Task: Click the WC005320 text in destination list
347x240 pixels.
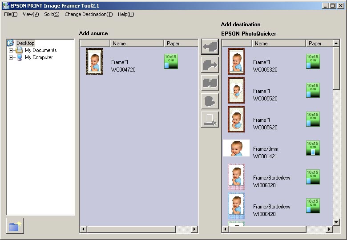Action: (265, 70)
